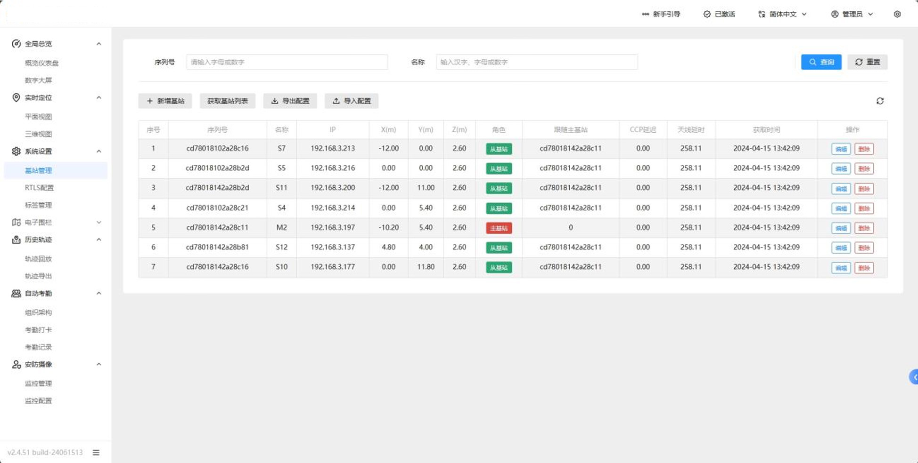Click the 查询 search button
The width and height of the screenshot is (918, 463).
pos(821,62)
